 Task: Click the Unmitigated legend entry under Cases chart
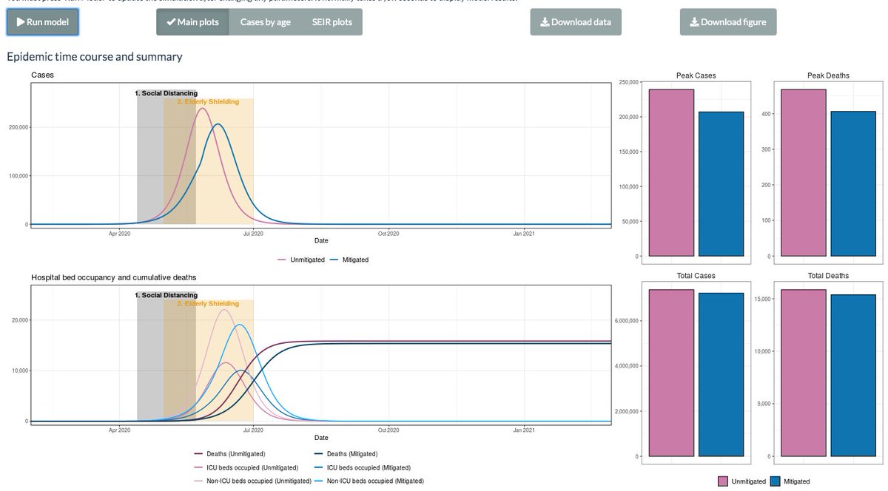tap(301, 260)
